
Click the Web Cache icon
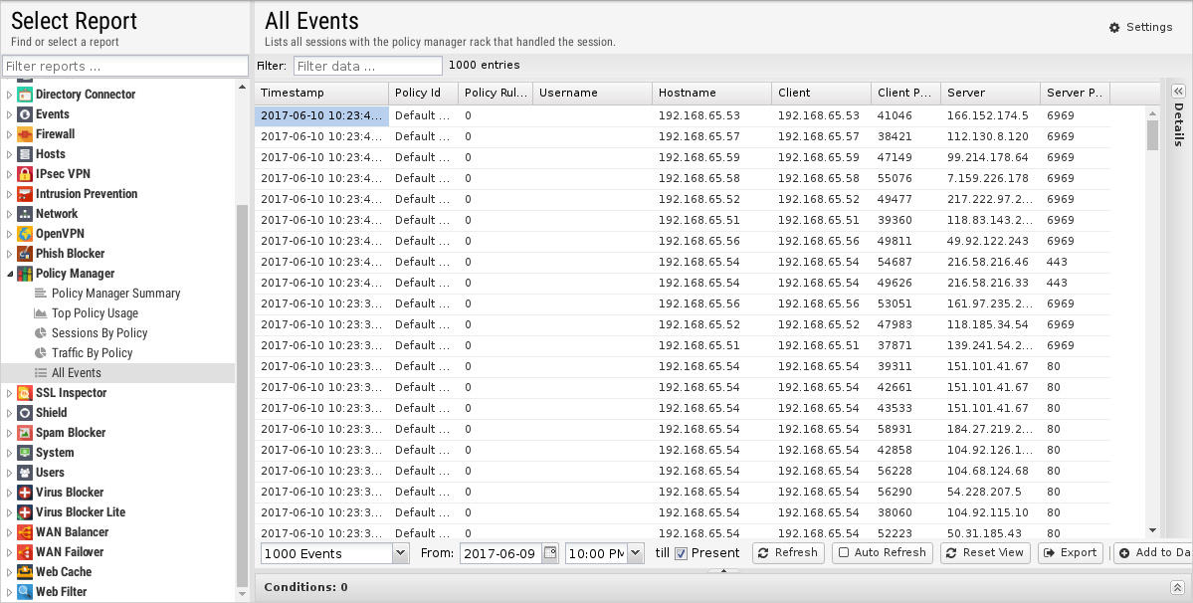(x=24, y=572)
